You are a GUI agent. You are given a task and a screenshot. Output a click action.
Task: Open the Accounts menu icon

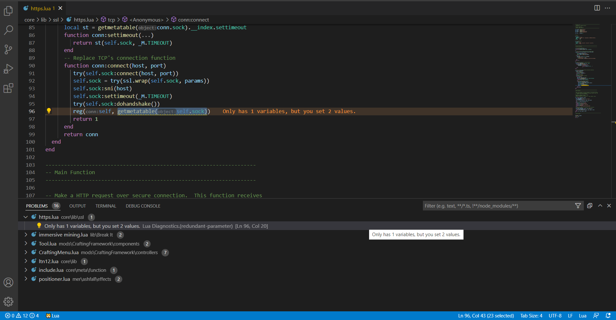click(x=8, y=282)
